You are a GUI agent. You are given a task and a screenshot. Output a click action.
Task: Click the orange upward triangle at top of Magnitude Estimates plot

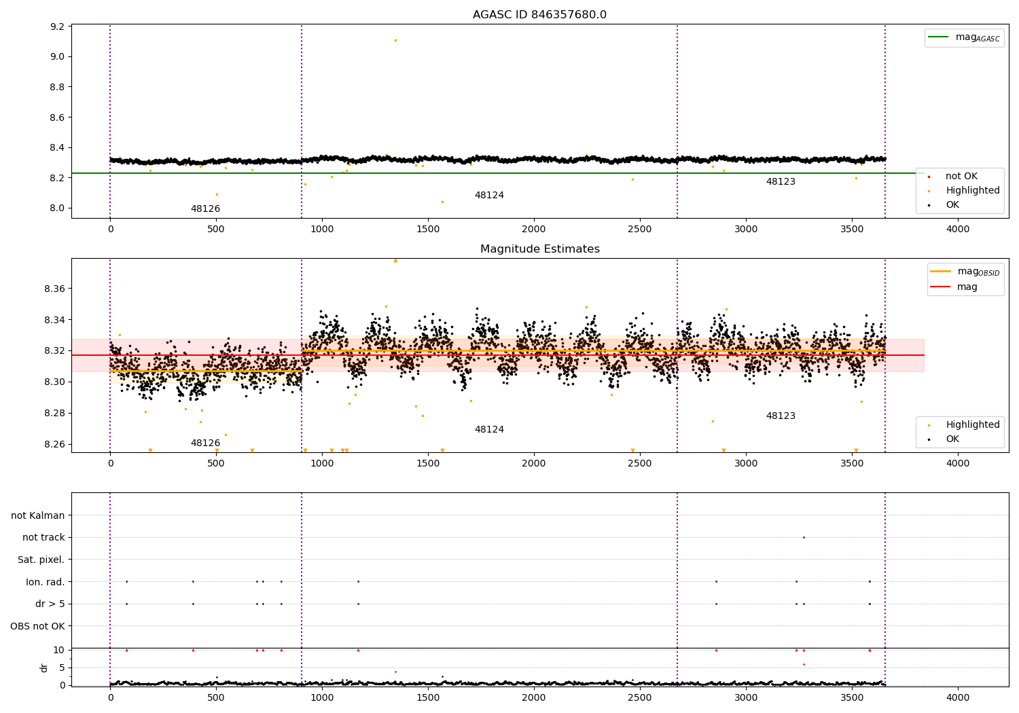[x=395, y=261]
